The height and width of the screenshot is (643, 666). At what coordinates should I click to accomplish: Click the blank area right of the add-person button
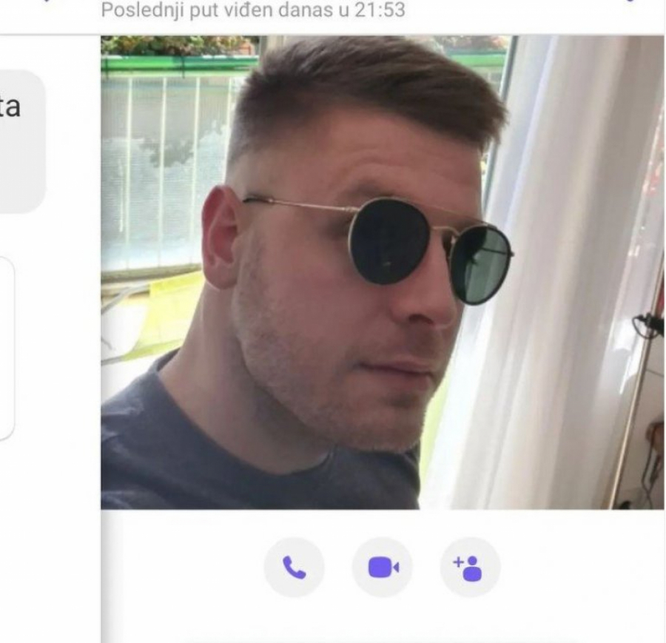coord(582,568)
